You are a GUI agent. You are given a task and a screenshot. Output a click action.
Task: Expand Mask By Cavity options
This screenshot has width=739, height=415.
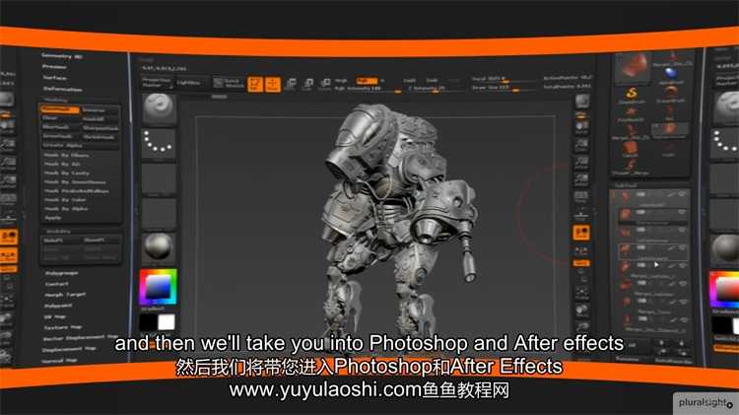click(x=66, y=173)
